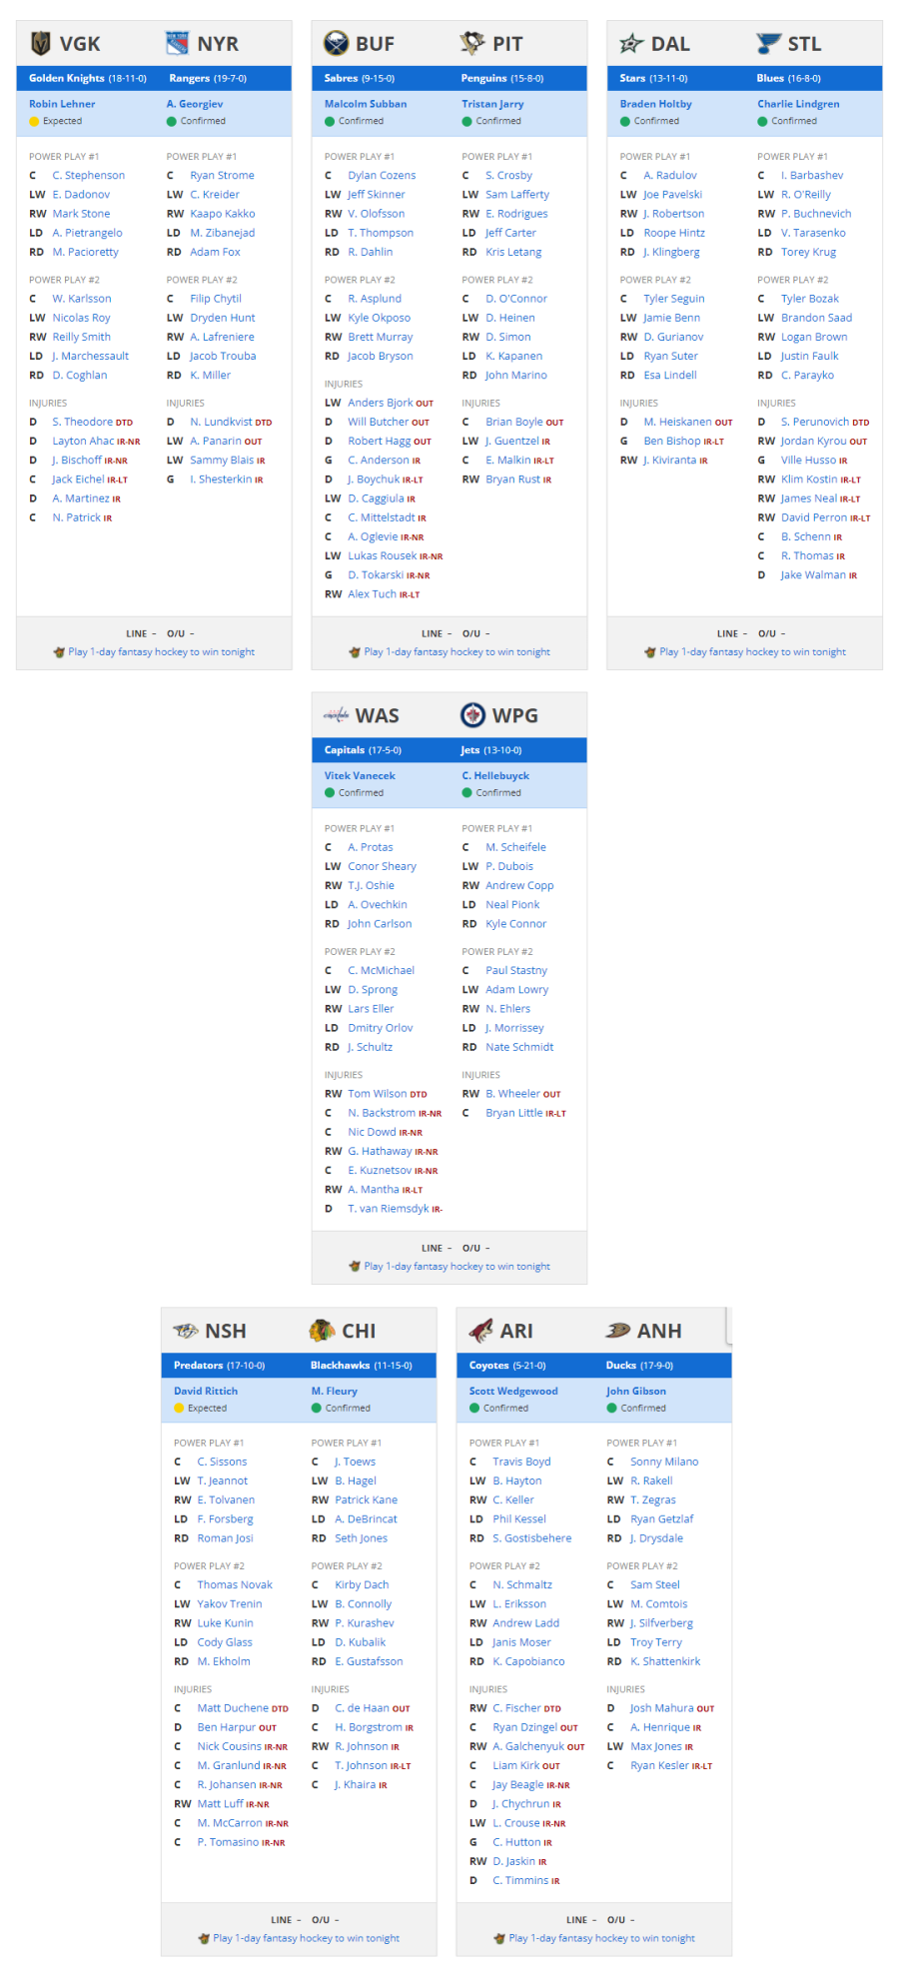
Task: Click the New York Rangers logo icon
Action: pos(177,44)
